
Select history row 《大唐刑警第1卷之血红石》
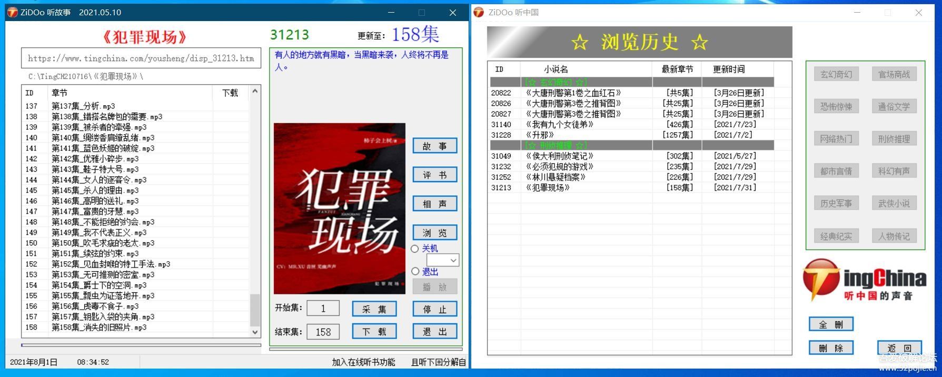pyautogui.click(x=632, y=93)
